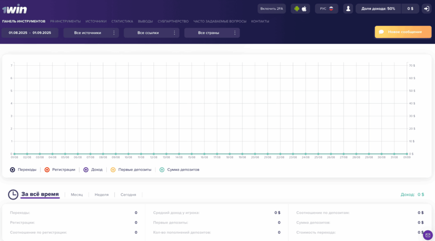Open the date range field 01.08.2025 - 01.09.2025

[x=30, y=33]
